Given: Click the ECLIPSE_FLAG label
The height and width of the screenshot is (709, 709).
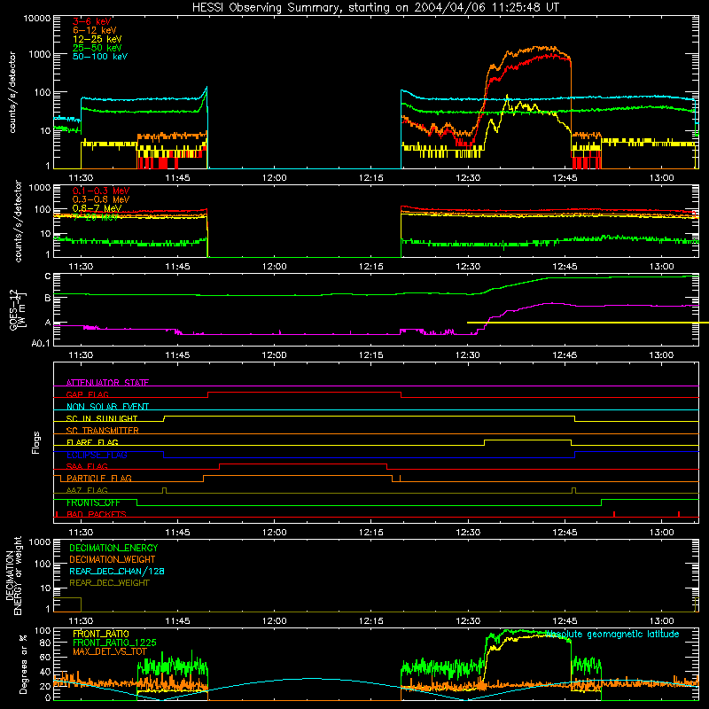Looking at the screenshot, I should [x=97, y=455].
